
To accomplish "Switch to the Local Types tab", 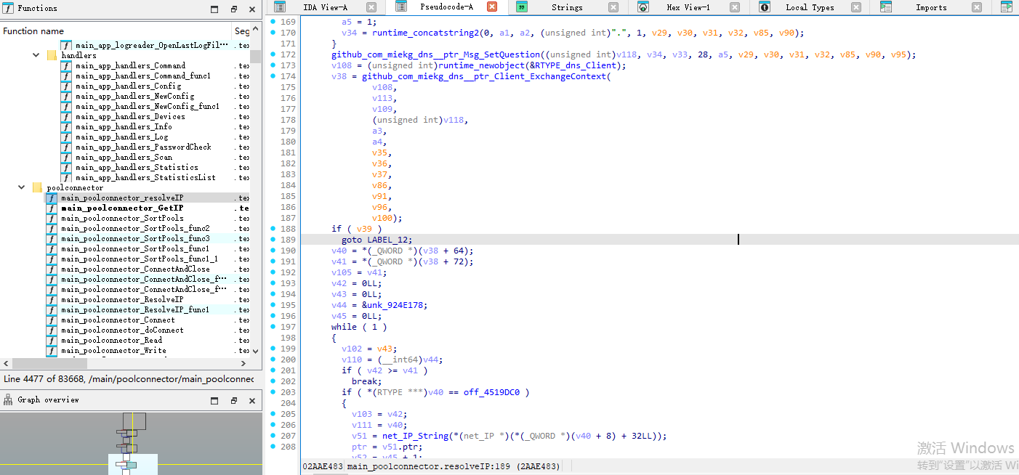I will (810, 7).
